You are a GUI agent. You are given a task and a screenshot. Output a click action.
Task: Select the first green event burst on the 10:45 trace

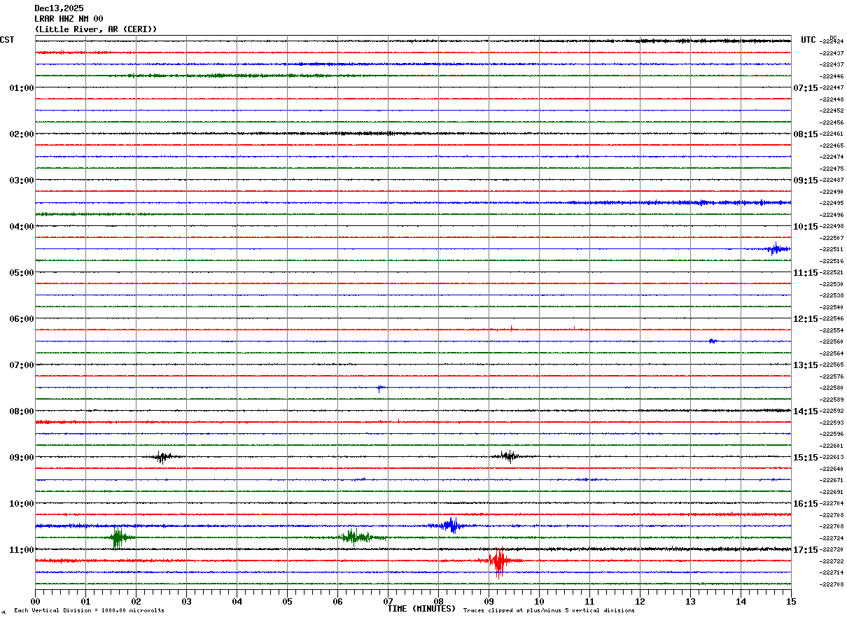pyautogui.click(x=118, y=537)
